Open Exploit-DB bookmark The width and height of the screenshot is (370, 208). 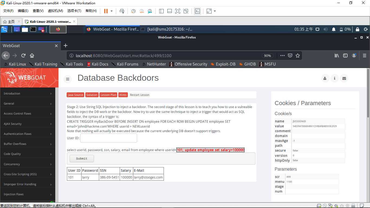click(223, 64)
